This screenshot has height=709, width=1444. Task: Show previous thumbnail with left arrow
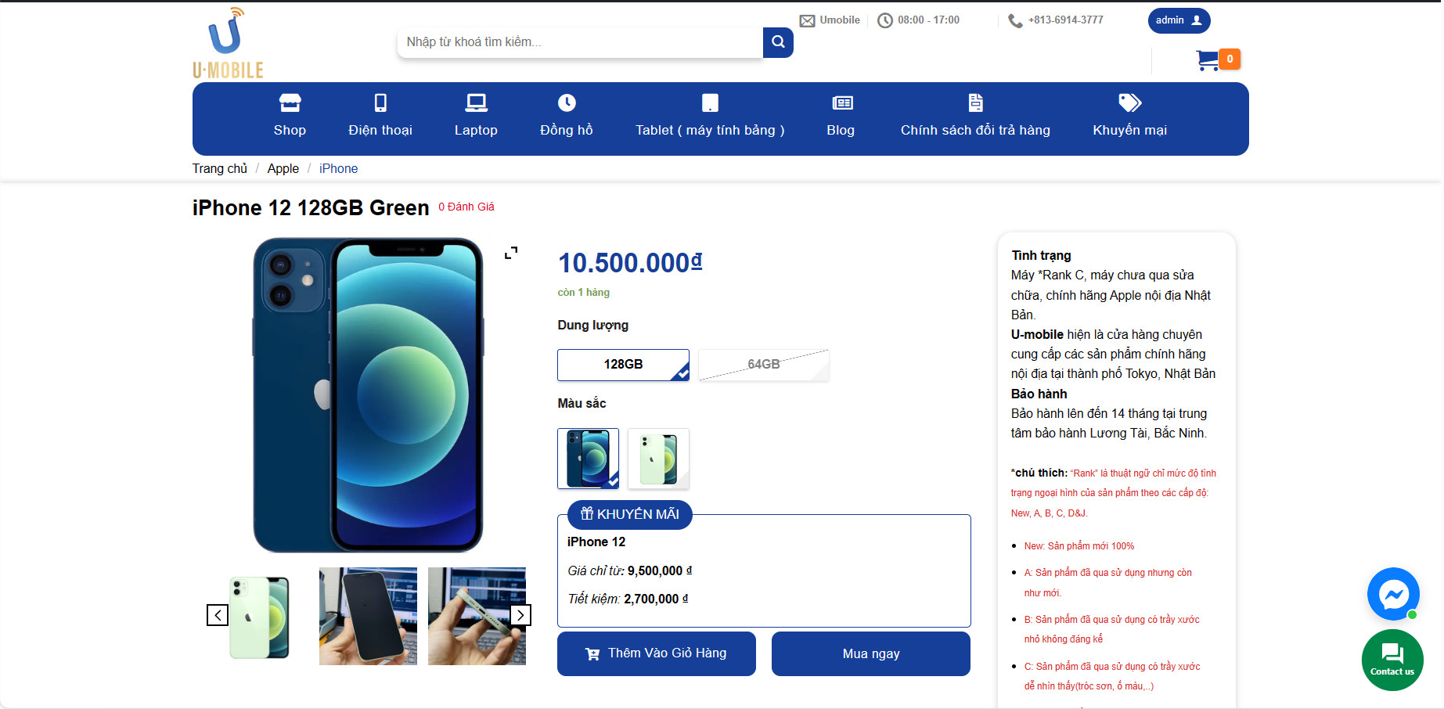tap(218, 615)
